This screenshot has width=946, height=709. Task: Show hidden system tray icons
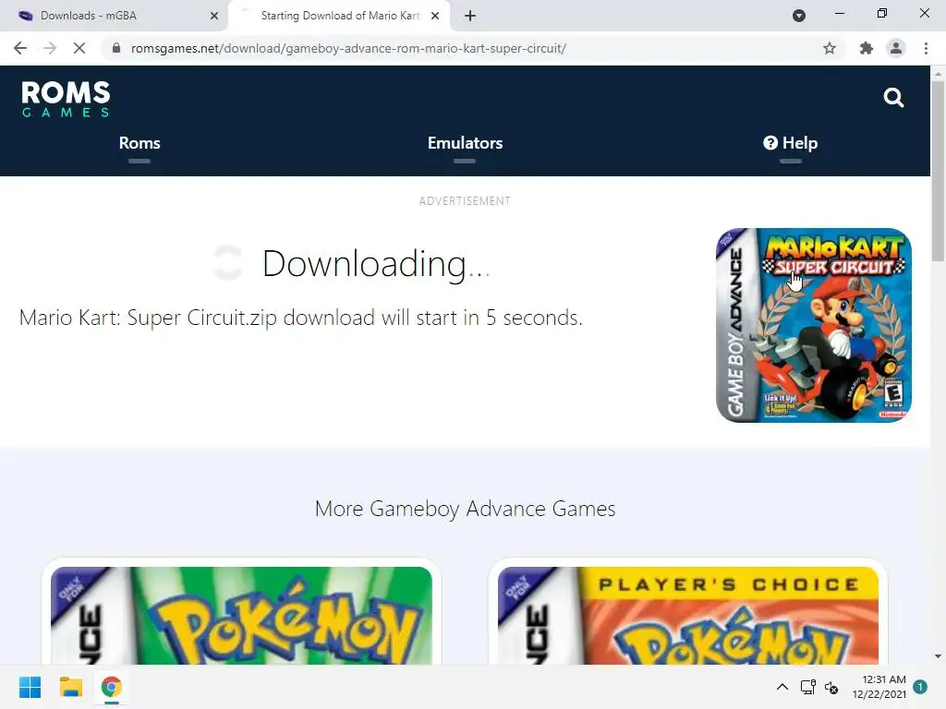tap(782, 687)
